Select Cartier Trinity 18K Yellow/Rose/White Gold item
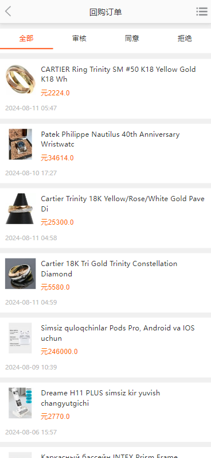Image resolution: width=211 pixels, height=458 pixels. [123, 203]
